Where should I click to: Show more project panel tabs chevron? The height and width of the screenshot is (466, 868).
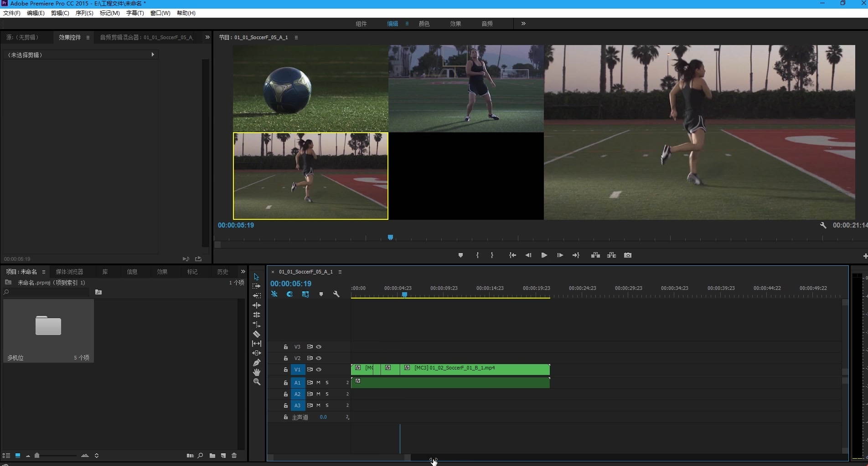point(243,272)
